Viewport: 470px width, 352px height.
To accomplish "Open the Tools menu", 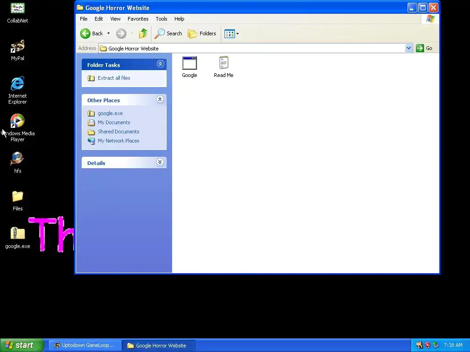I will 161,19.
